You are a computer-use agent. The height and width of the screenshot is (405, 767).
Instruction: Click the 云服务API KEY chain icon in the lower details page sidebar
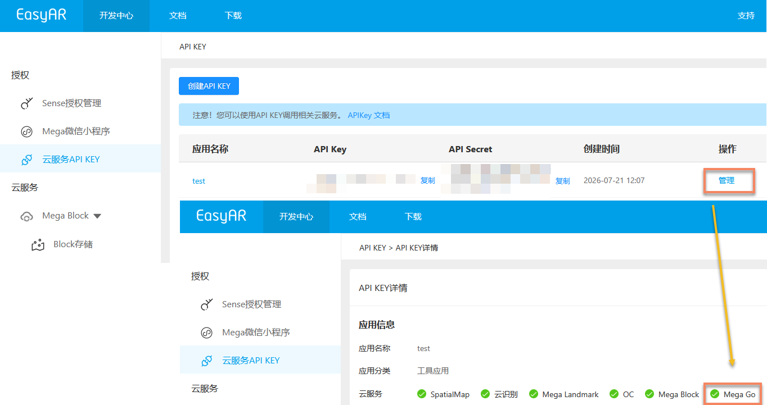[207, 361]
